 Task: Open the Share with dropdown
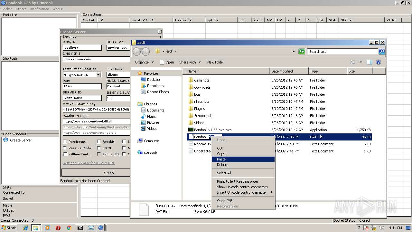click(190, 62)
